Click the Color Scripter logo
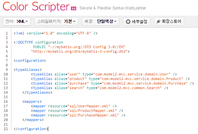 36,7
